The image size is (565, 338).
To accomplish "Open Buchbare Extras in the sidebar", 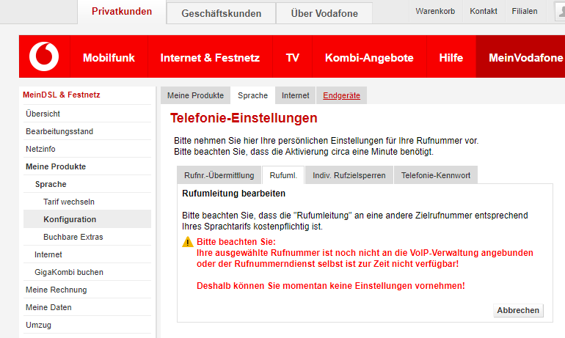I will pyautogui.click(x=87, y=237).
